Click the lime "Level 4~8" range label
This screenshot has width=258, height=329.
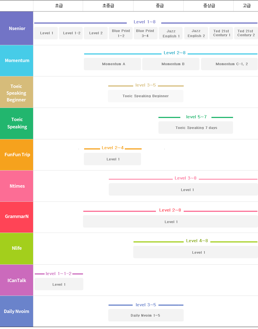[x=197, y=241]
